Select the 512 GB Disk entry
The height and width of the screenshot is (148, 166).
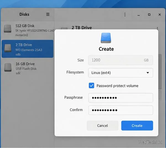(27, 30)
